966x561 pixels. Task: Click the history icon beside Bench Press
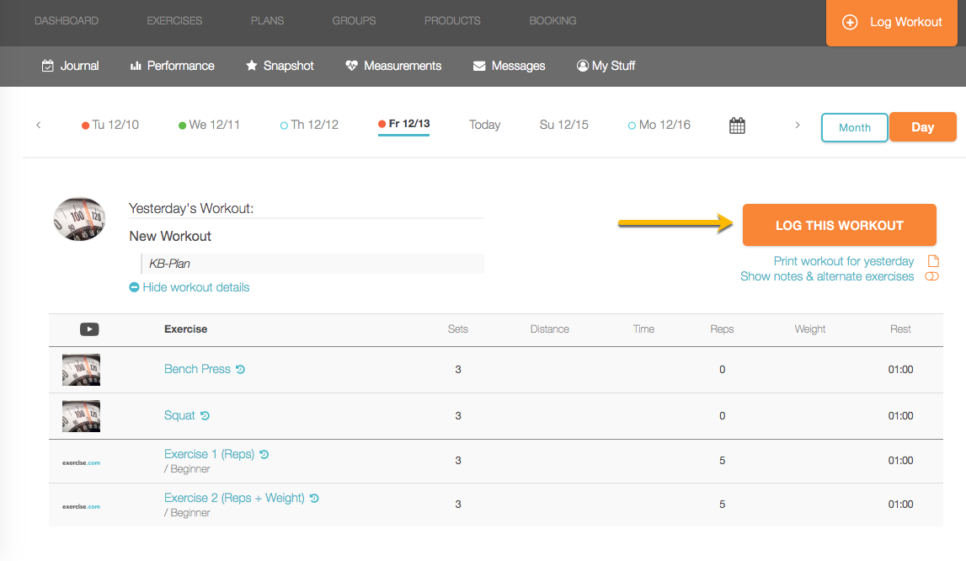(x=241, y=370)
